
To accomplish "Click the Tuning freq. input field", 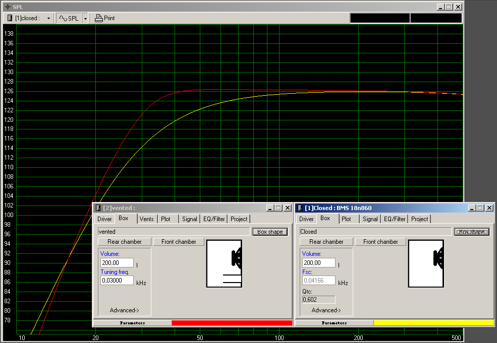I will 117,281.
